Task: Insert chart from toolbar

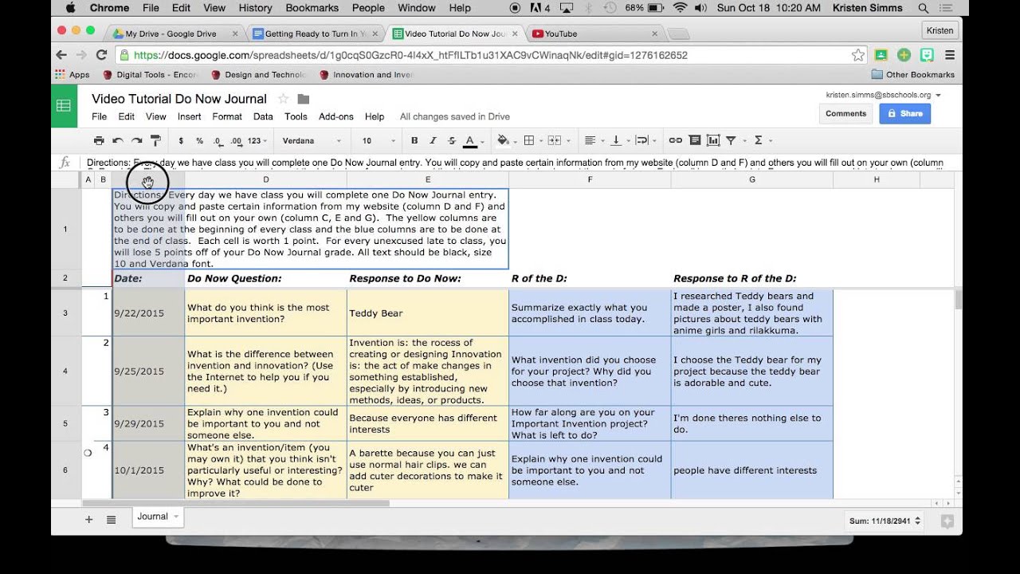Action: coord(713,140)
